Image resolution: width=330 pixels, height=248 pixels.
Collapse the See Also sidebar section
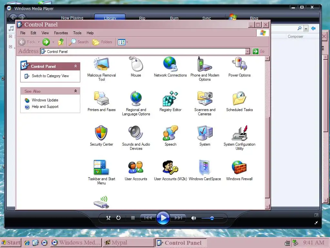(x=75, y=91)
